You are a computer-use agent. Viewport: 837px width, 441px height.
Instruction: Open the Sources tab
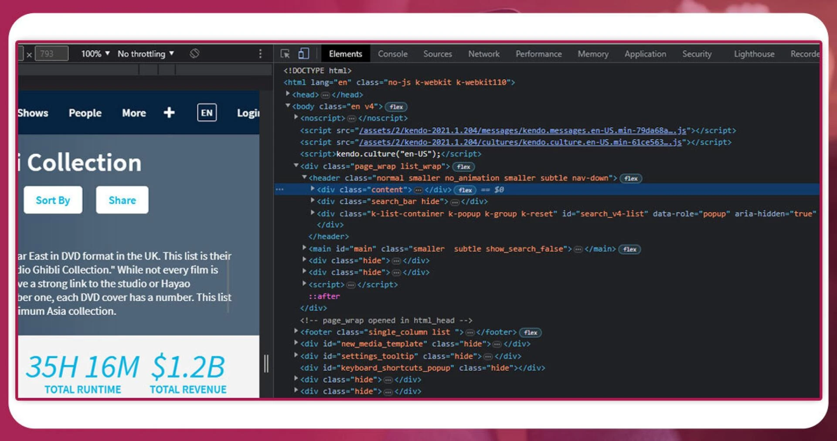(437, 54)
